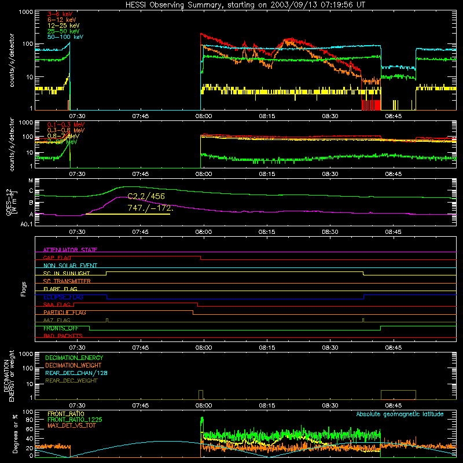Click the A0.1 level label on GOES axis
This screenshot has width=463, height=463.
pyautogui.click(x=27, y=225)
